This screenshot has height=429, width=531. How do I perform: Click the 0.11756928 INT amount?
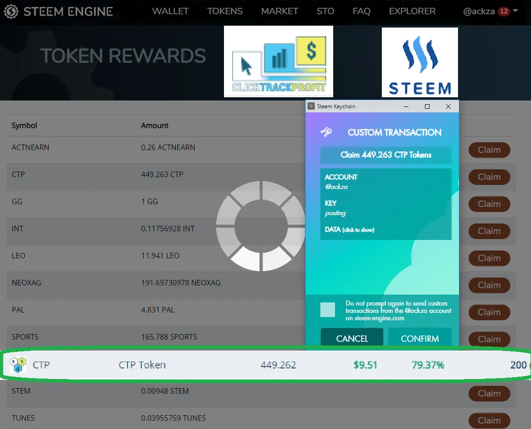point(168,228)
